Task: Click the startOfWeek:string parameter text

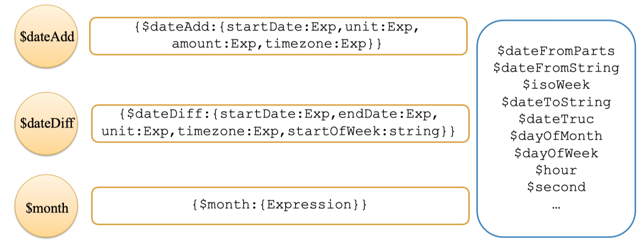Action: [365, 132]
